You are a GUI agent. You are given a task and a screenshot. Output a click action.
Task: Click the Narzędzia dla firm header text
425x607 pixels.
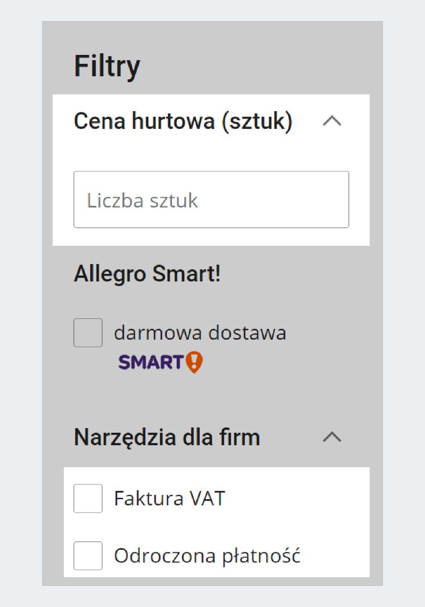pos(167,437)
